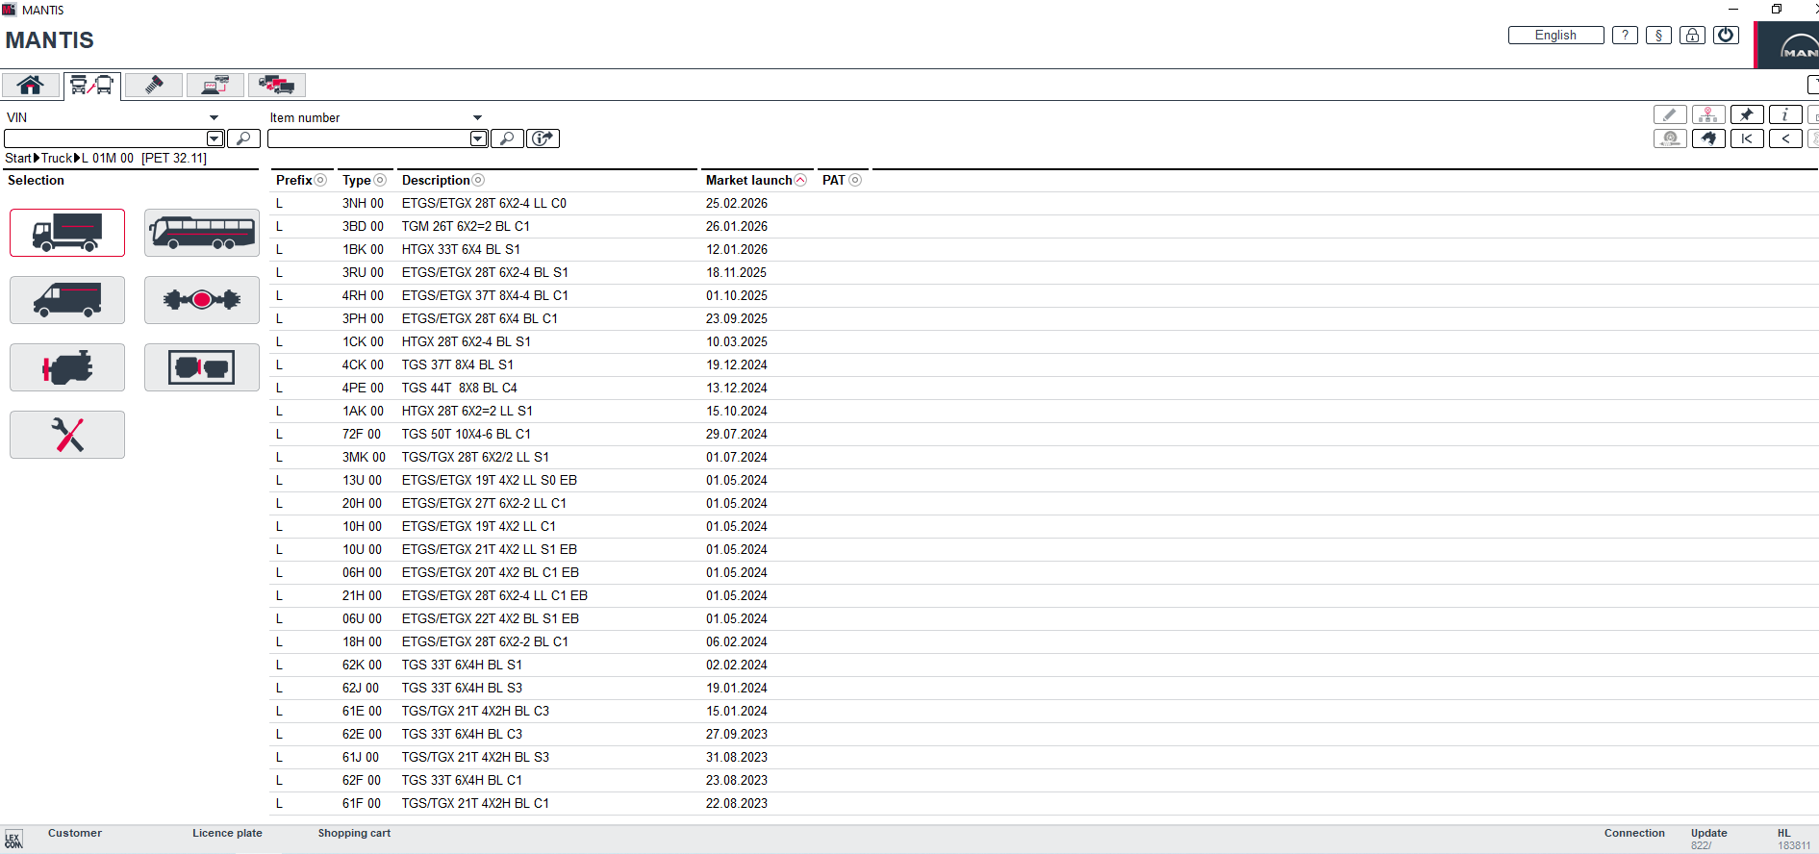
Task: Go back with the < button
Action: coord(1785,138)
